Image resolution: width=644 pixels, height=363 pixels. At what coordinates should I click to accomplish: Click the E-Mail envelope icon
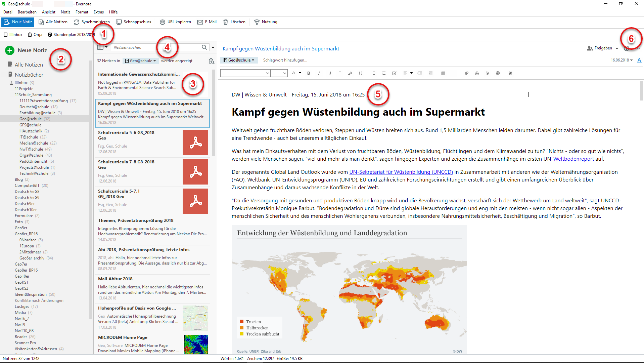coord(200,22)
